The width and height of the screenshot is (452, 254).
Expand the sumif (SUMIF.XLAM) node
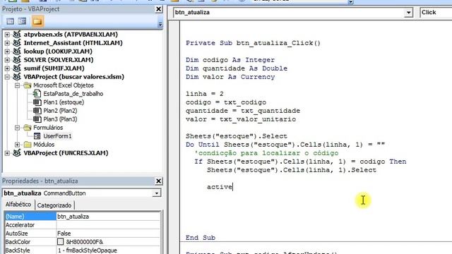pyautogui.click(x=7, y=68)
